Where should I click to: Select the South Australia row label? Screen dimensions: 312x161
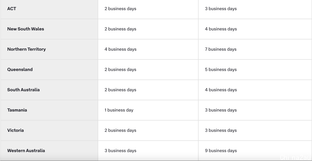click(x=23, y=90)
